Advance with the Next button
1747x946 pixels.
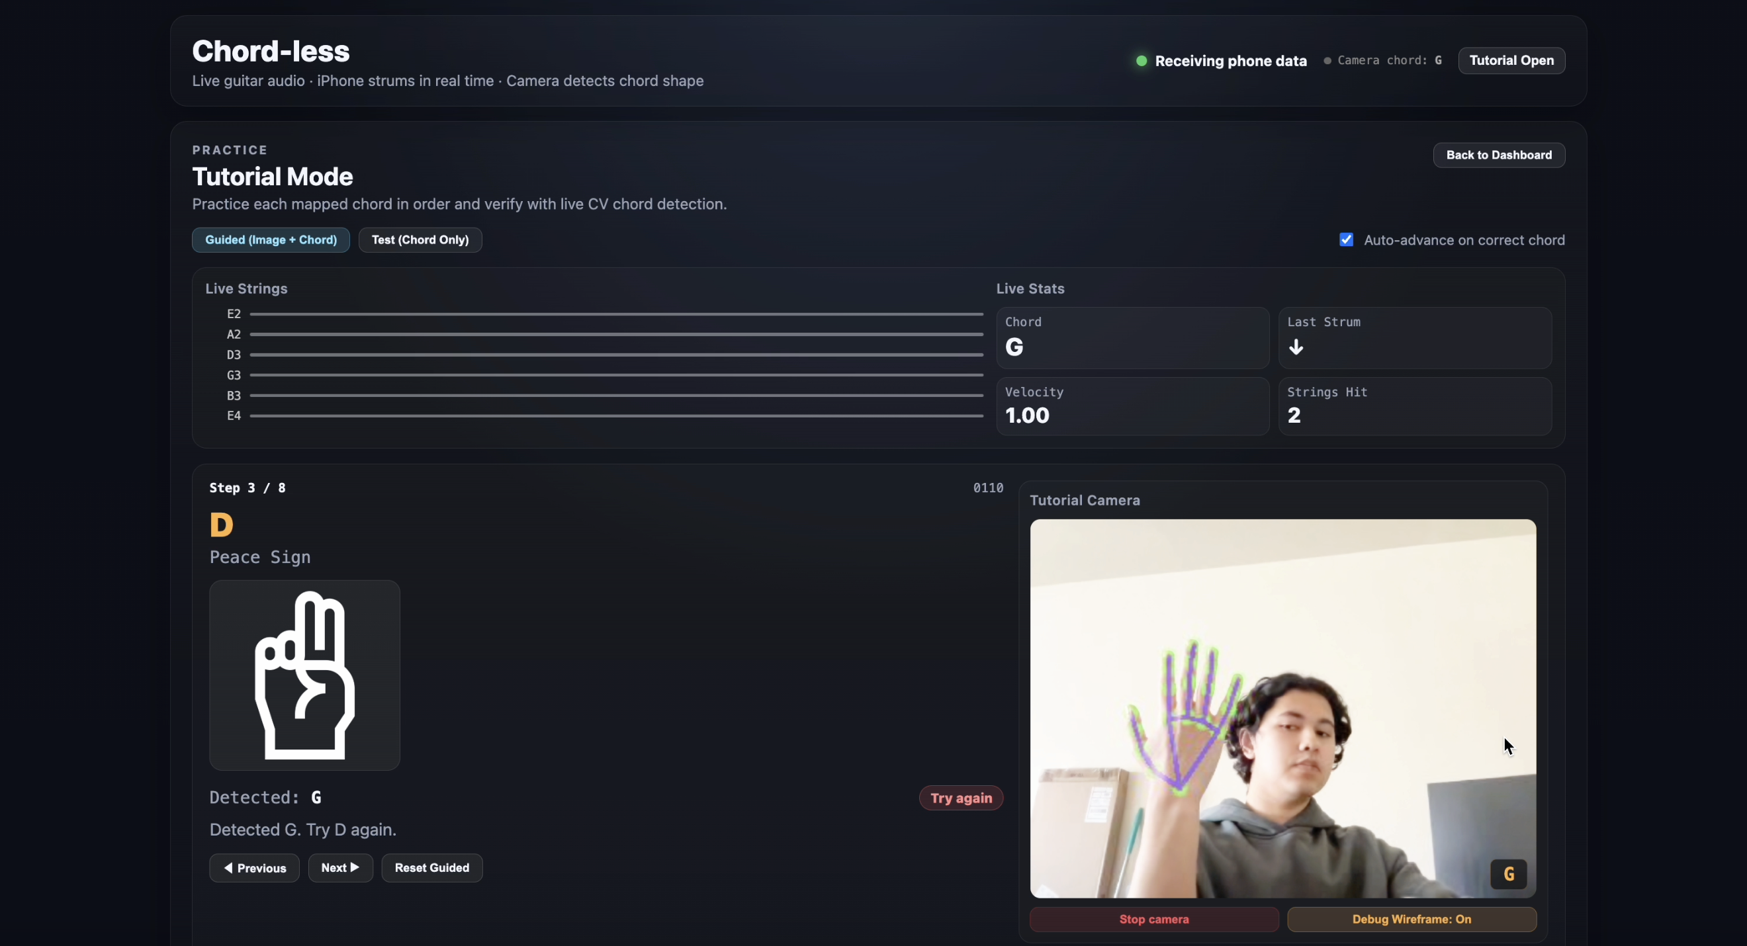(340, 868)
